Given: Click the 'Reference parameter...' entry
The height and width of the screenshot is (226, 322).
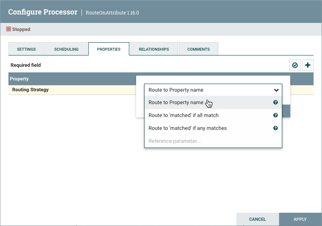Looking at the screenshot, I should 175,141.
